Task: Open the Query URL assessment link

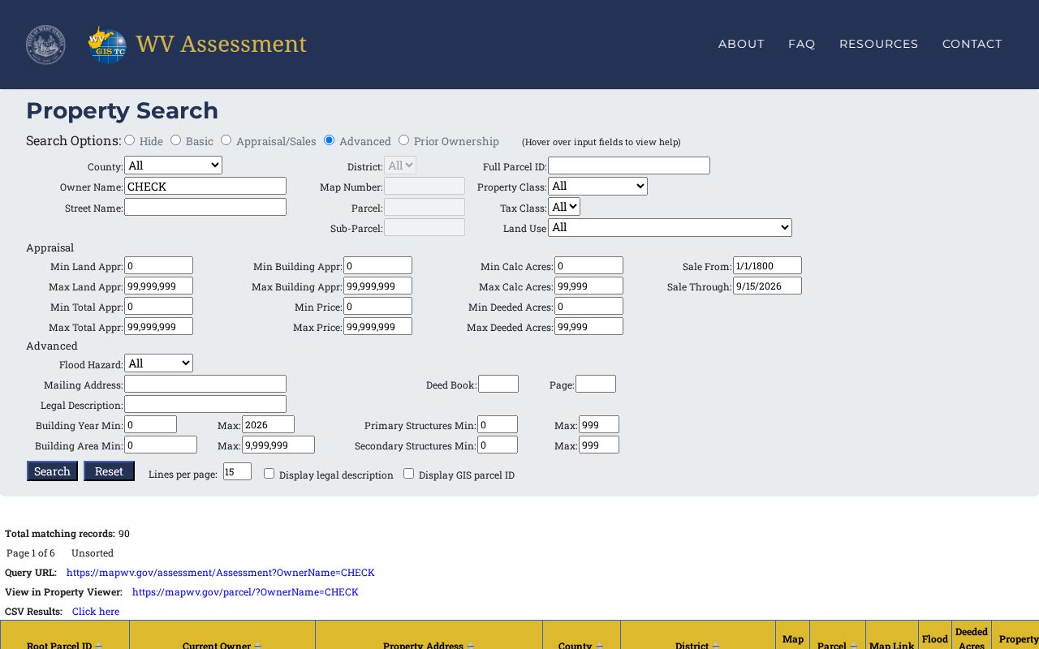Action: click(x=221, y=573)
